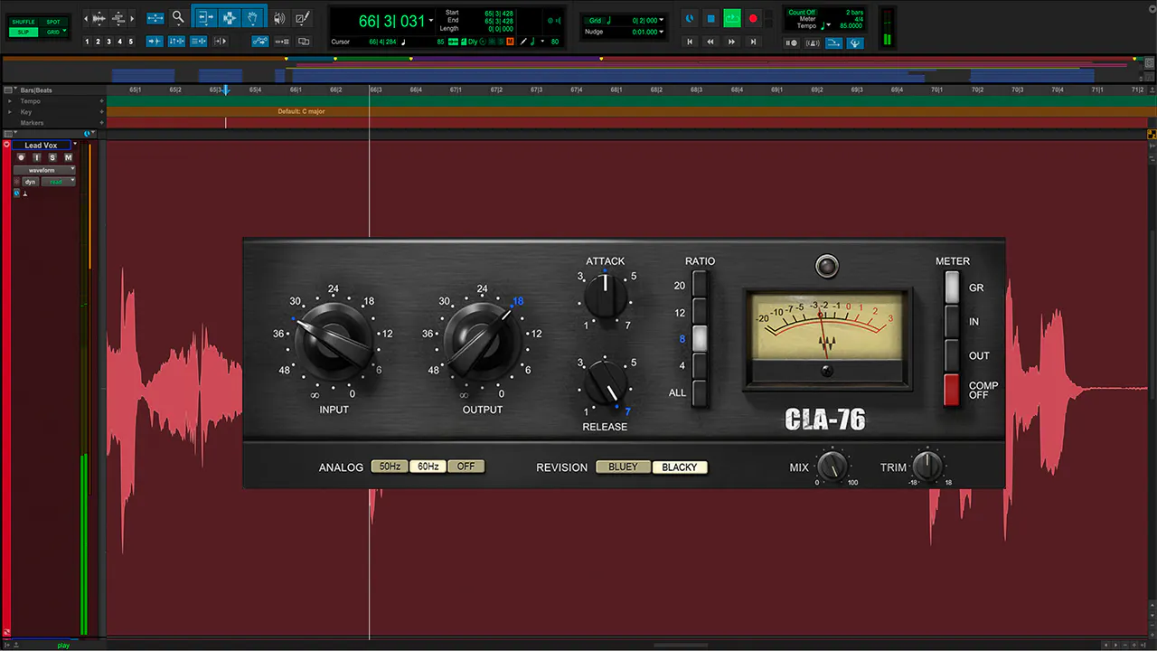Select the Selector tool in the toolbar
This screenshot has width=1157, height=651.
tap(229, 18)
